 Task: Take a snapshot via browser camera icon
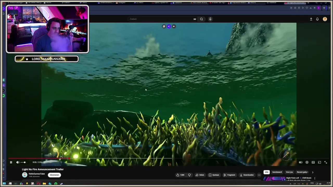pos(295,8)
